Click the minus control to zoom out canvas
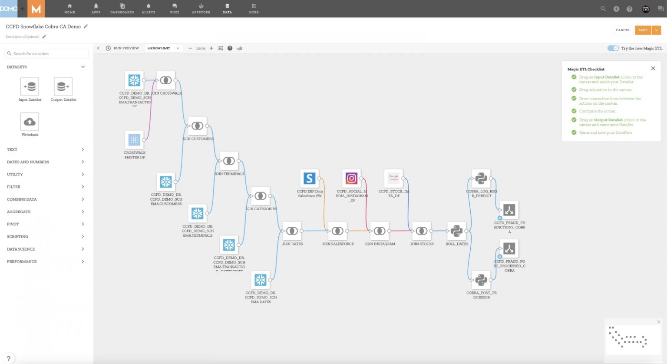667x364 pixels. (x=190, y=48)
